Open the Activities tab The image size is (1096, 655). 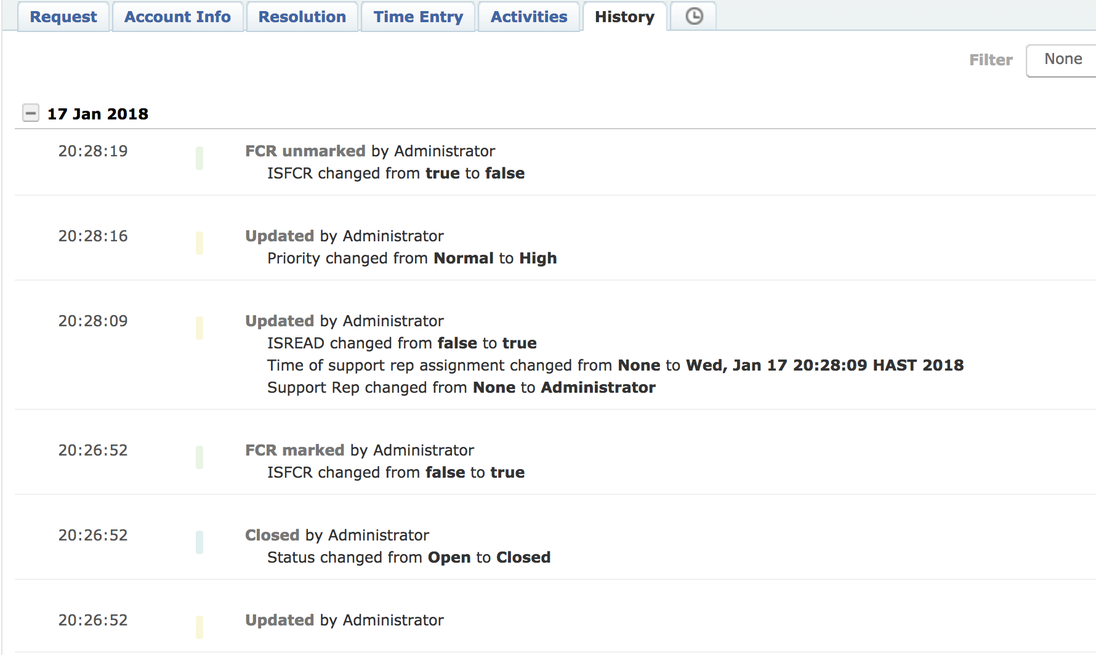point(529,17)
